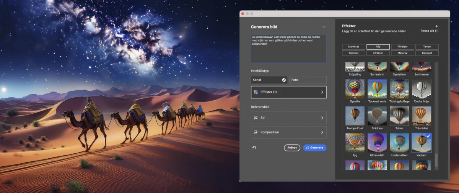Select the Träsnideri effect thumbnail
Screen dimensions: 459x193
coord(422,116)
